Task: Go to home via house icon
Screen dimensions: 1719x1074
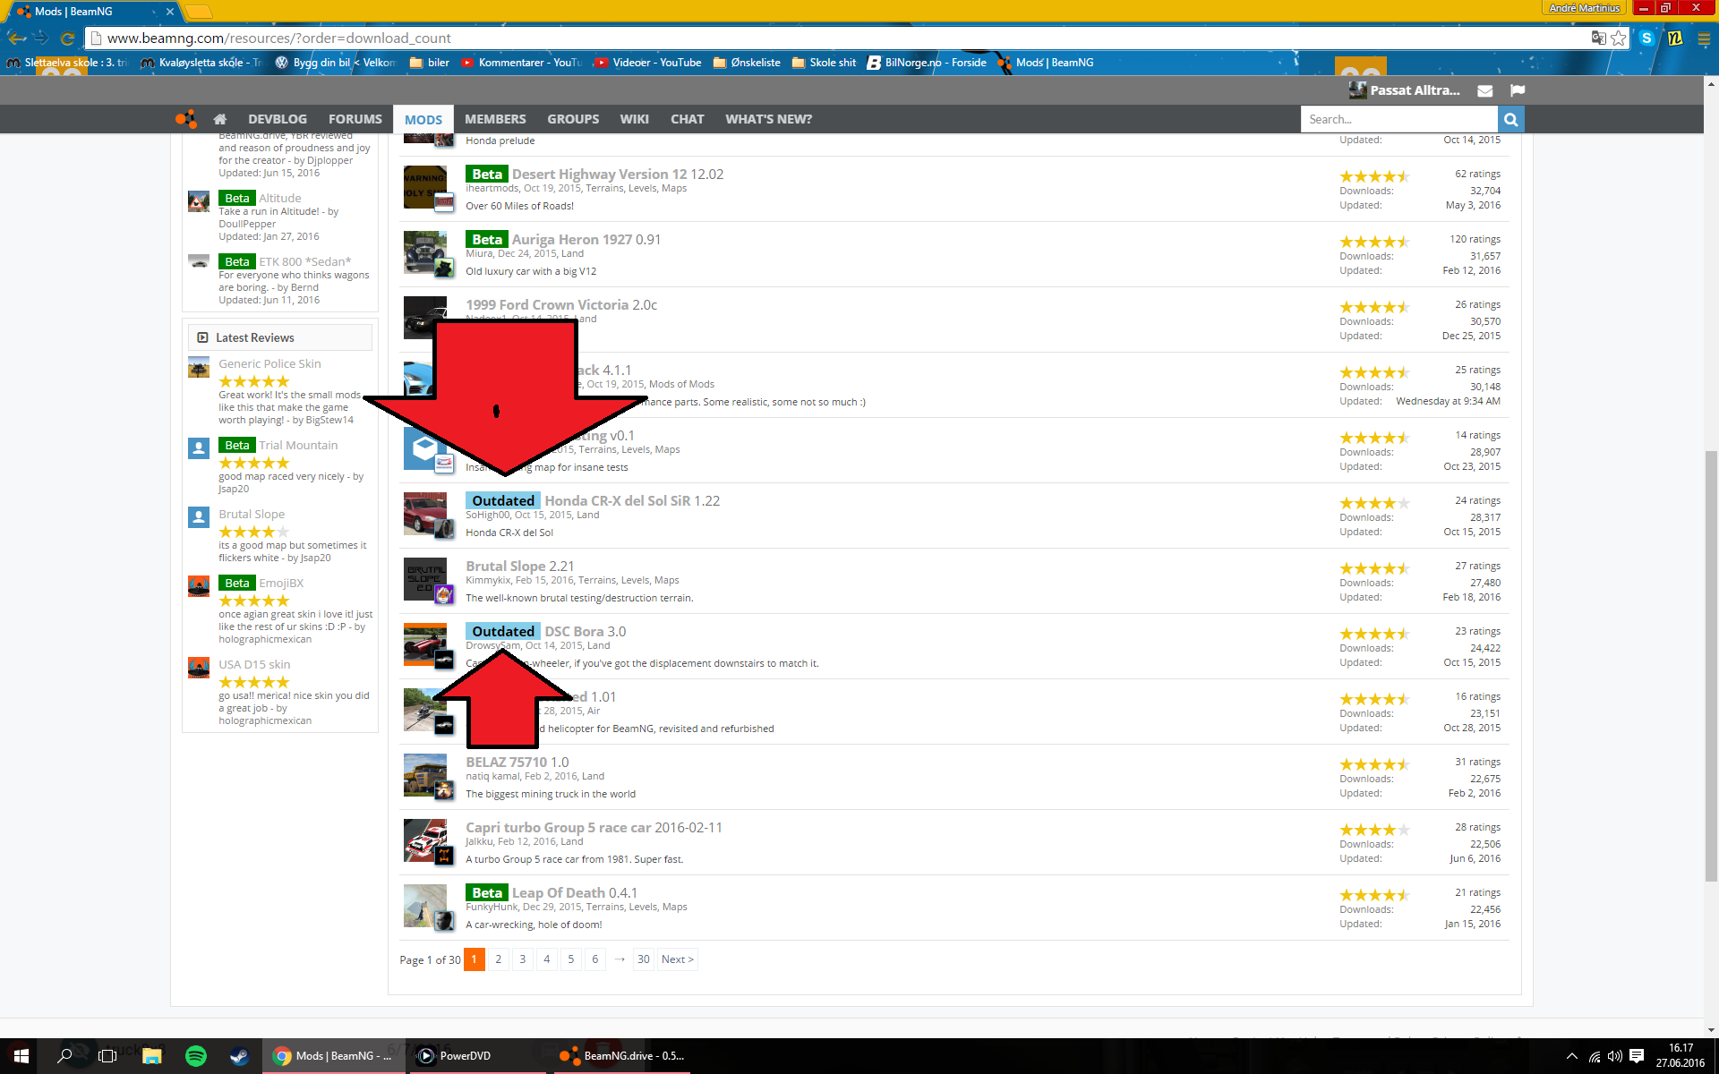Action: point(220,119)
